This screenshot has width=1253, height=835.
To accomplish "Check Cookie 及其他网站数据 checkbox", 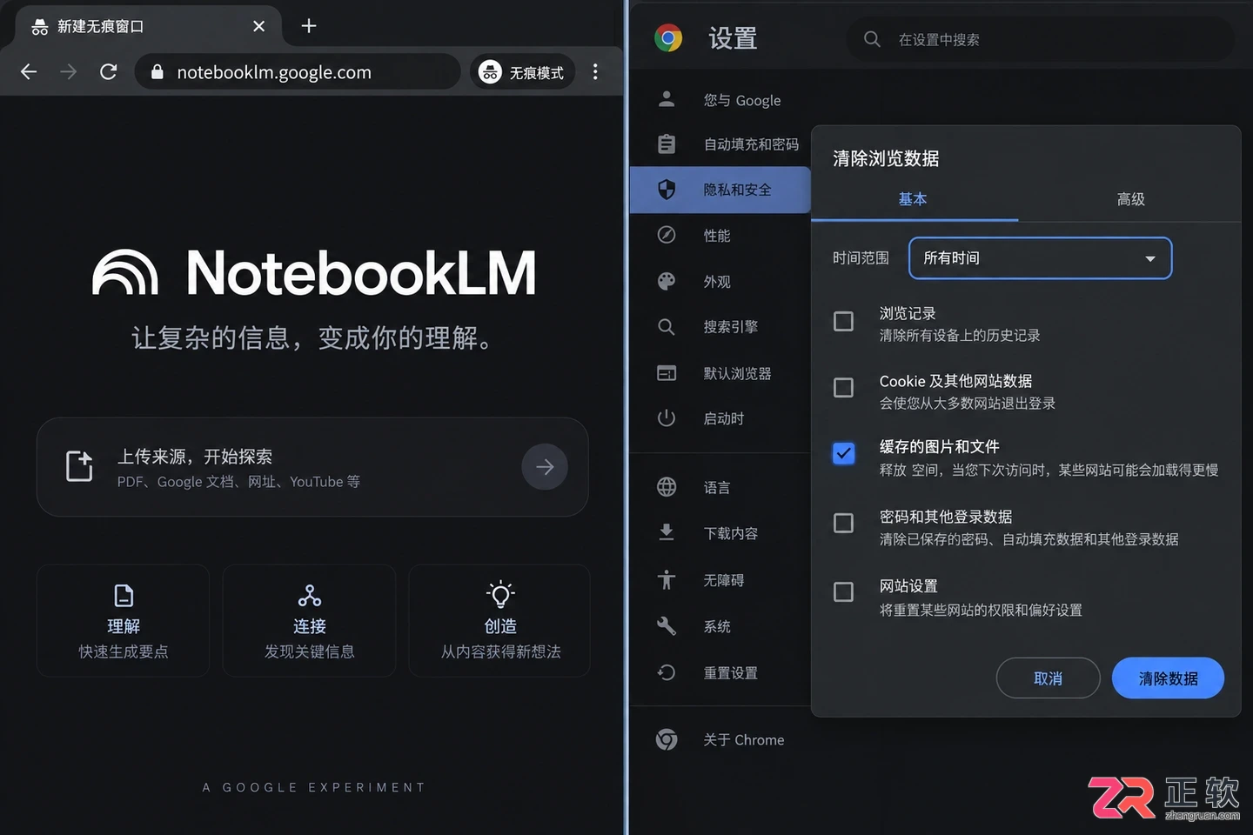I will point(844,388).
